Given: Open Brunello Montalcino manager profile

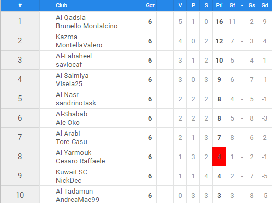Looking at the screenshot, I should (x=87, y=26).
